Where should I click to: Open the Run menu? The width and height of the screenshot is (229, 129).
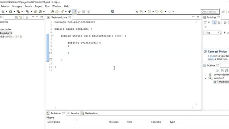pyautogui.click(x=47, y=6)
